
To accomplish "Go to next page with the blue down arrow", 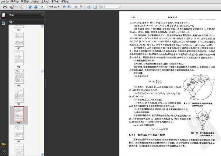I will click(36, 7).
